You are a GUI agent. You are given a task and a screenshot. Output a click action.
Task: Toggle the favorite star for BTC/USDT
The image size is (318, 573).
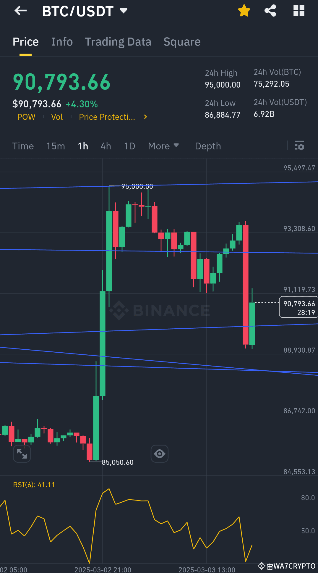(x=244, y=11)
